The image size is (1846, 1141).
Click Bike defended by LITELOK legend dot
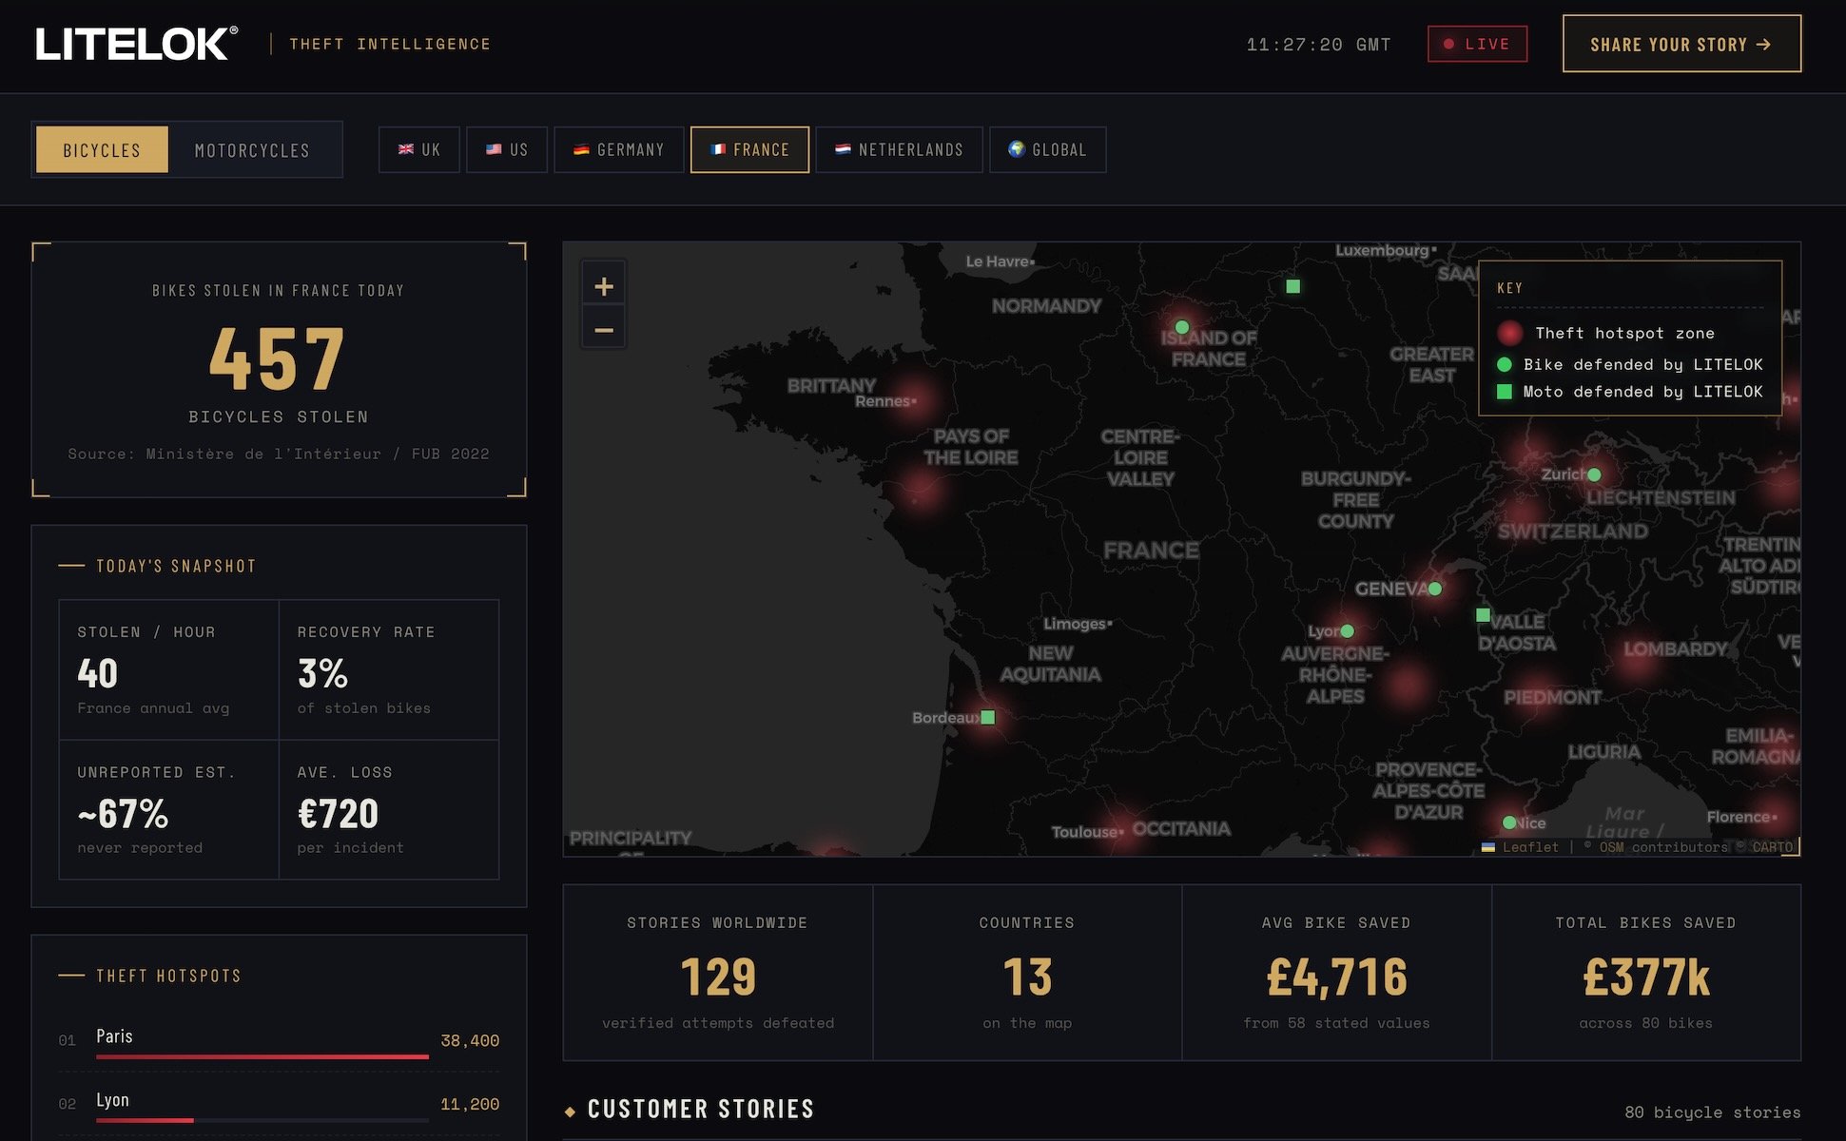[1505, 364]
